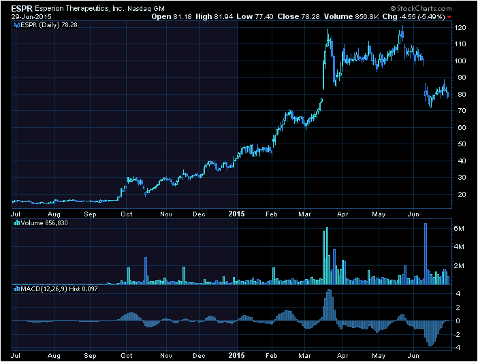Click the Esperion Therapeutics, Inc. company name

click(x=80, y=9)
